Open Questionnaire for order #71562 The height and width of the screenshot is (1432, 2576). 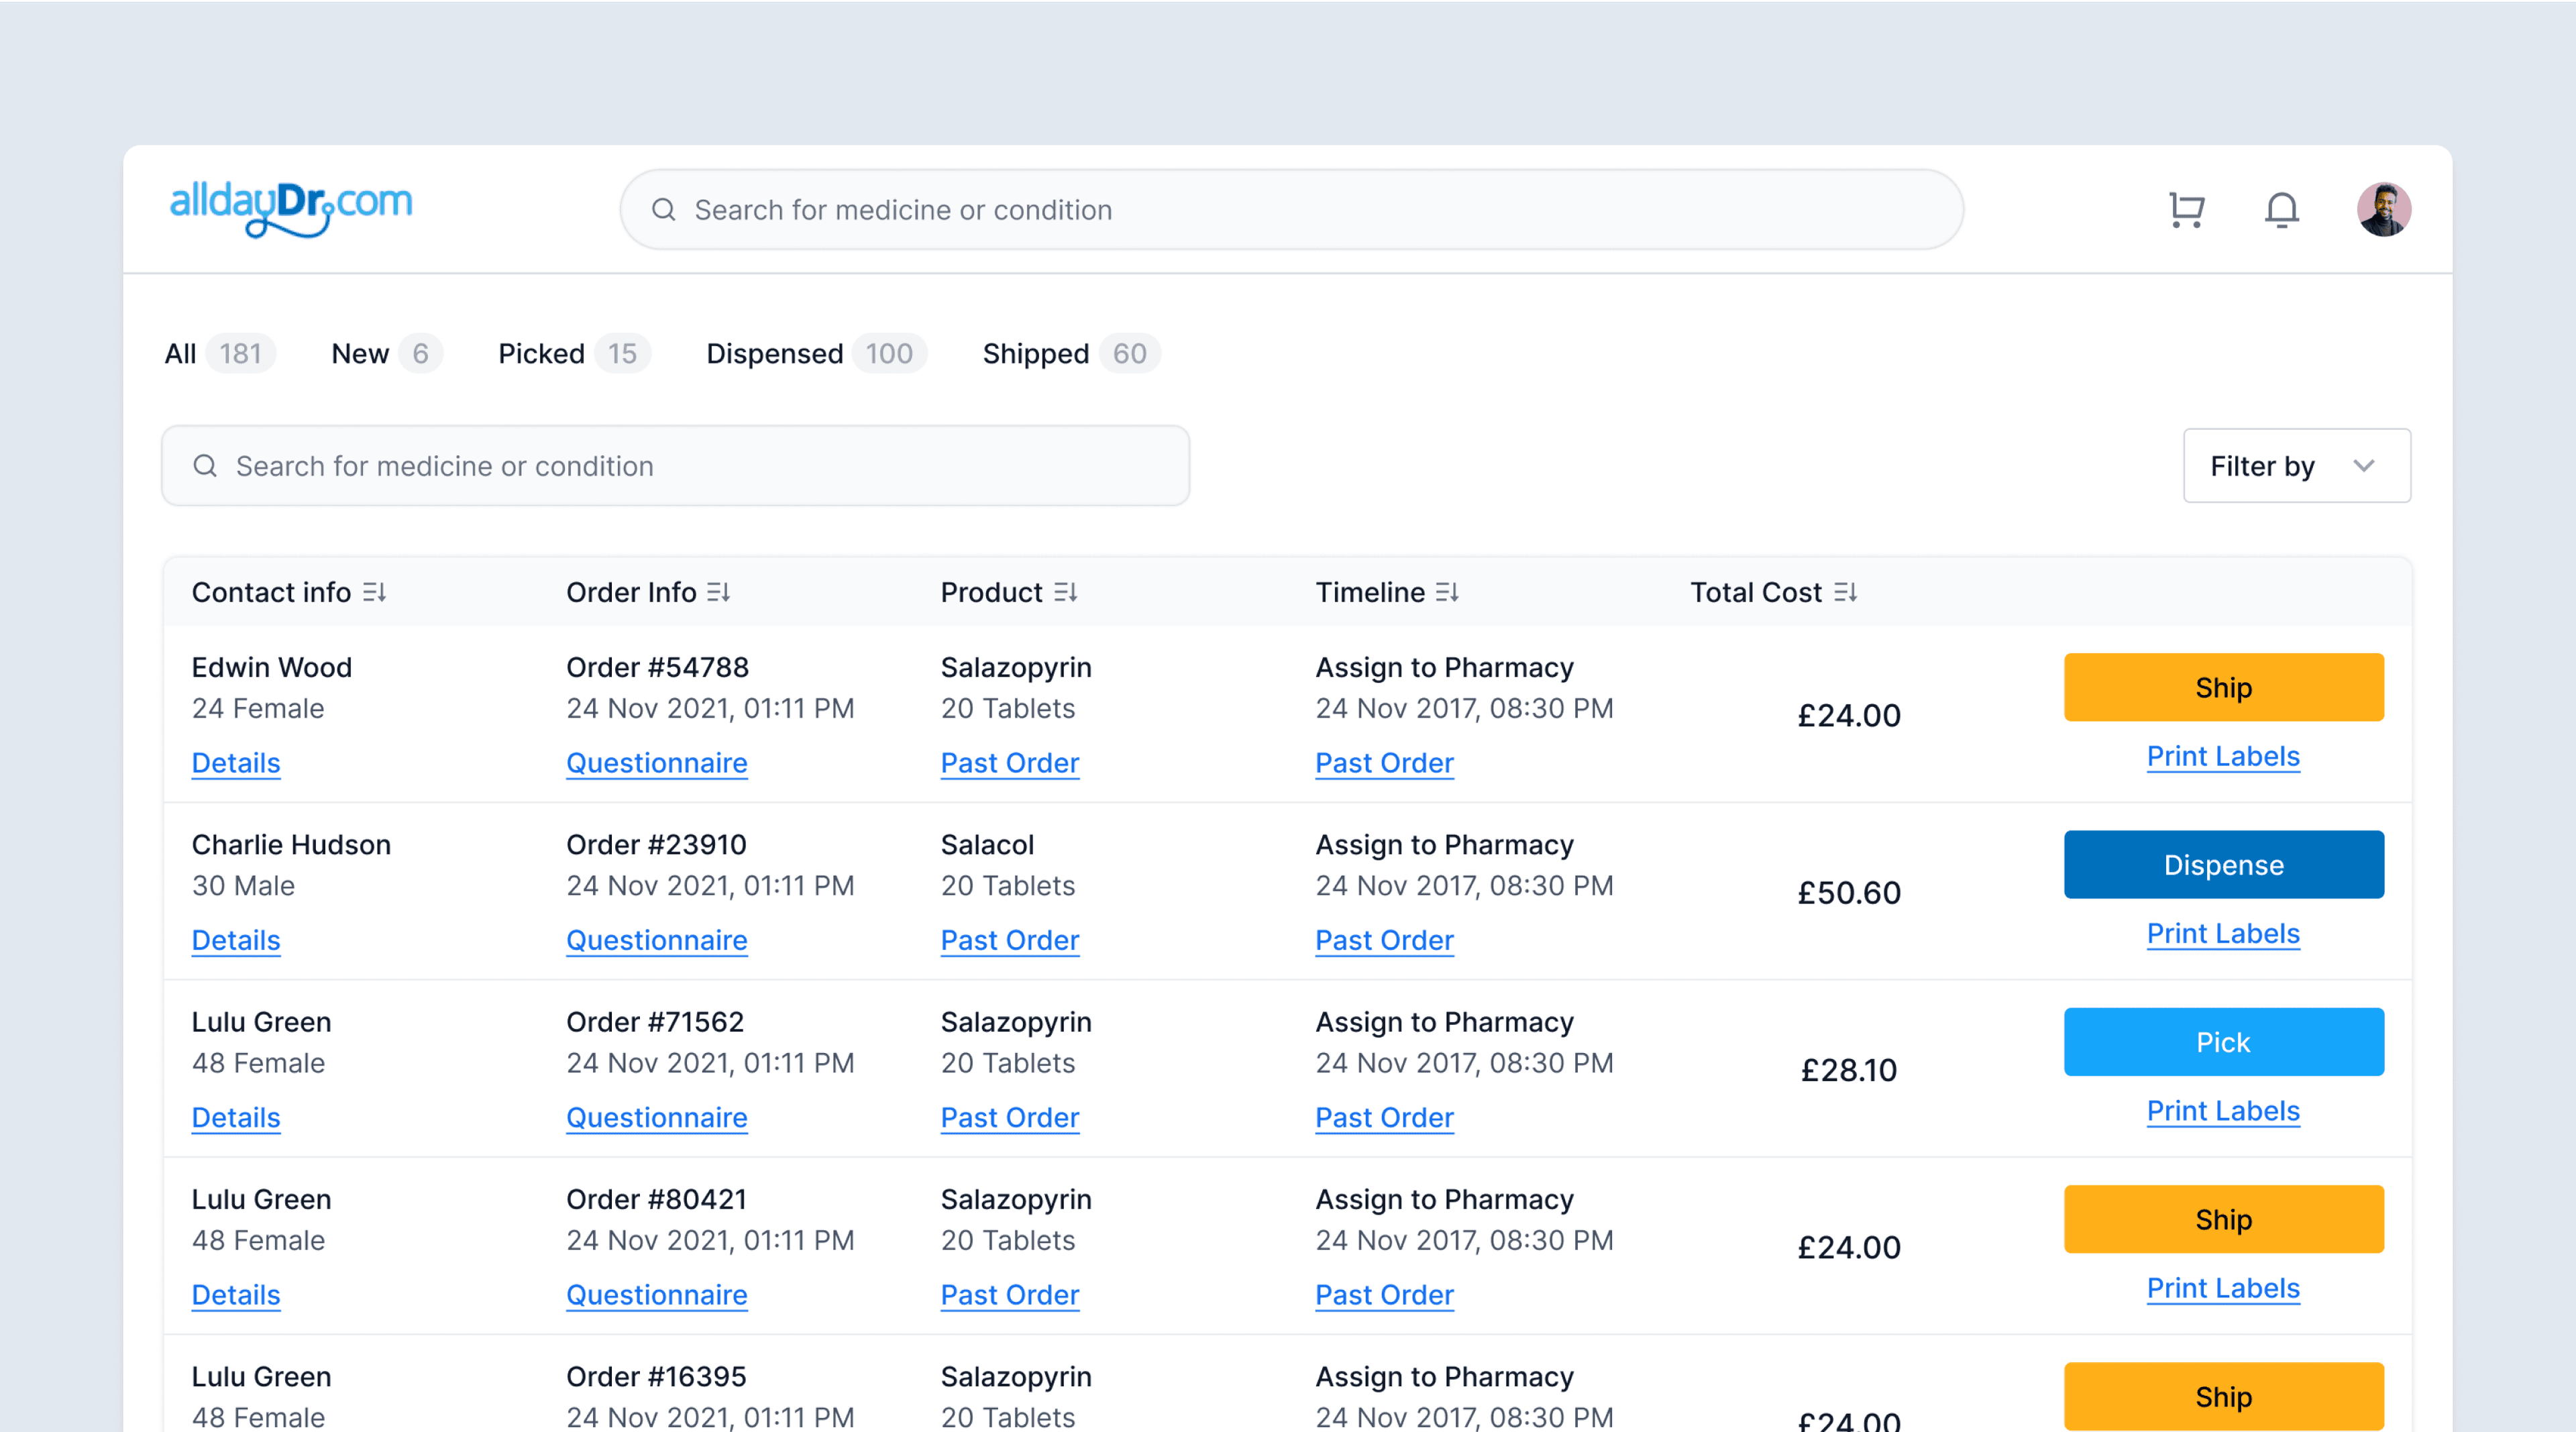(x=657, y=1117)
